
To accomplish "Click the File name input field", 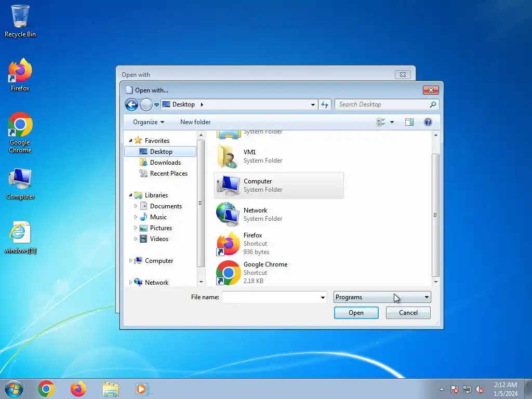I will 271,297.
